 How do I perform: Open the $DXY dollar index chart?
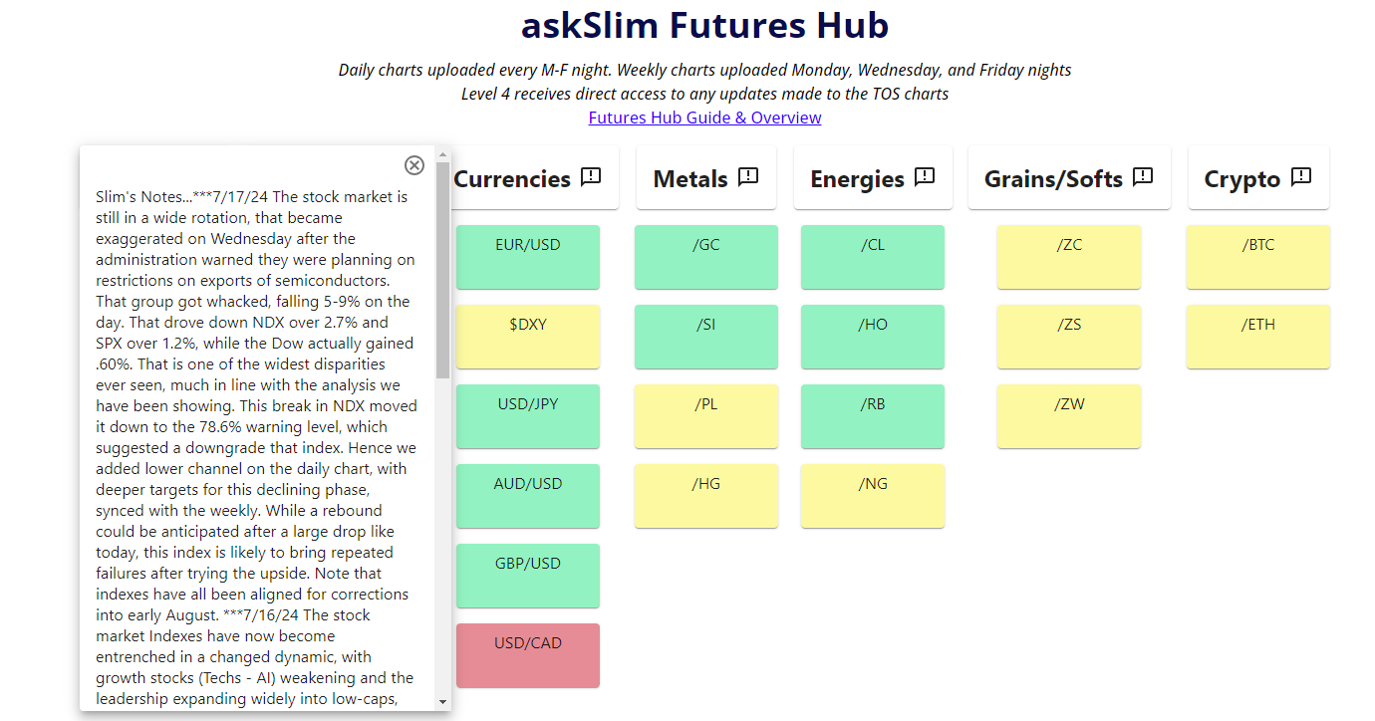click(528, 337)
